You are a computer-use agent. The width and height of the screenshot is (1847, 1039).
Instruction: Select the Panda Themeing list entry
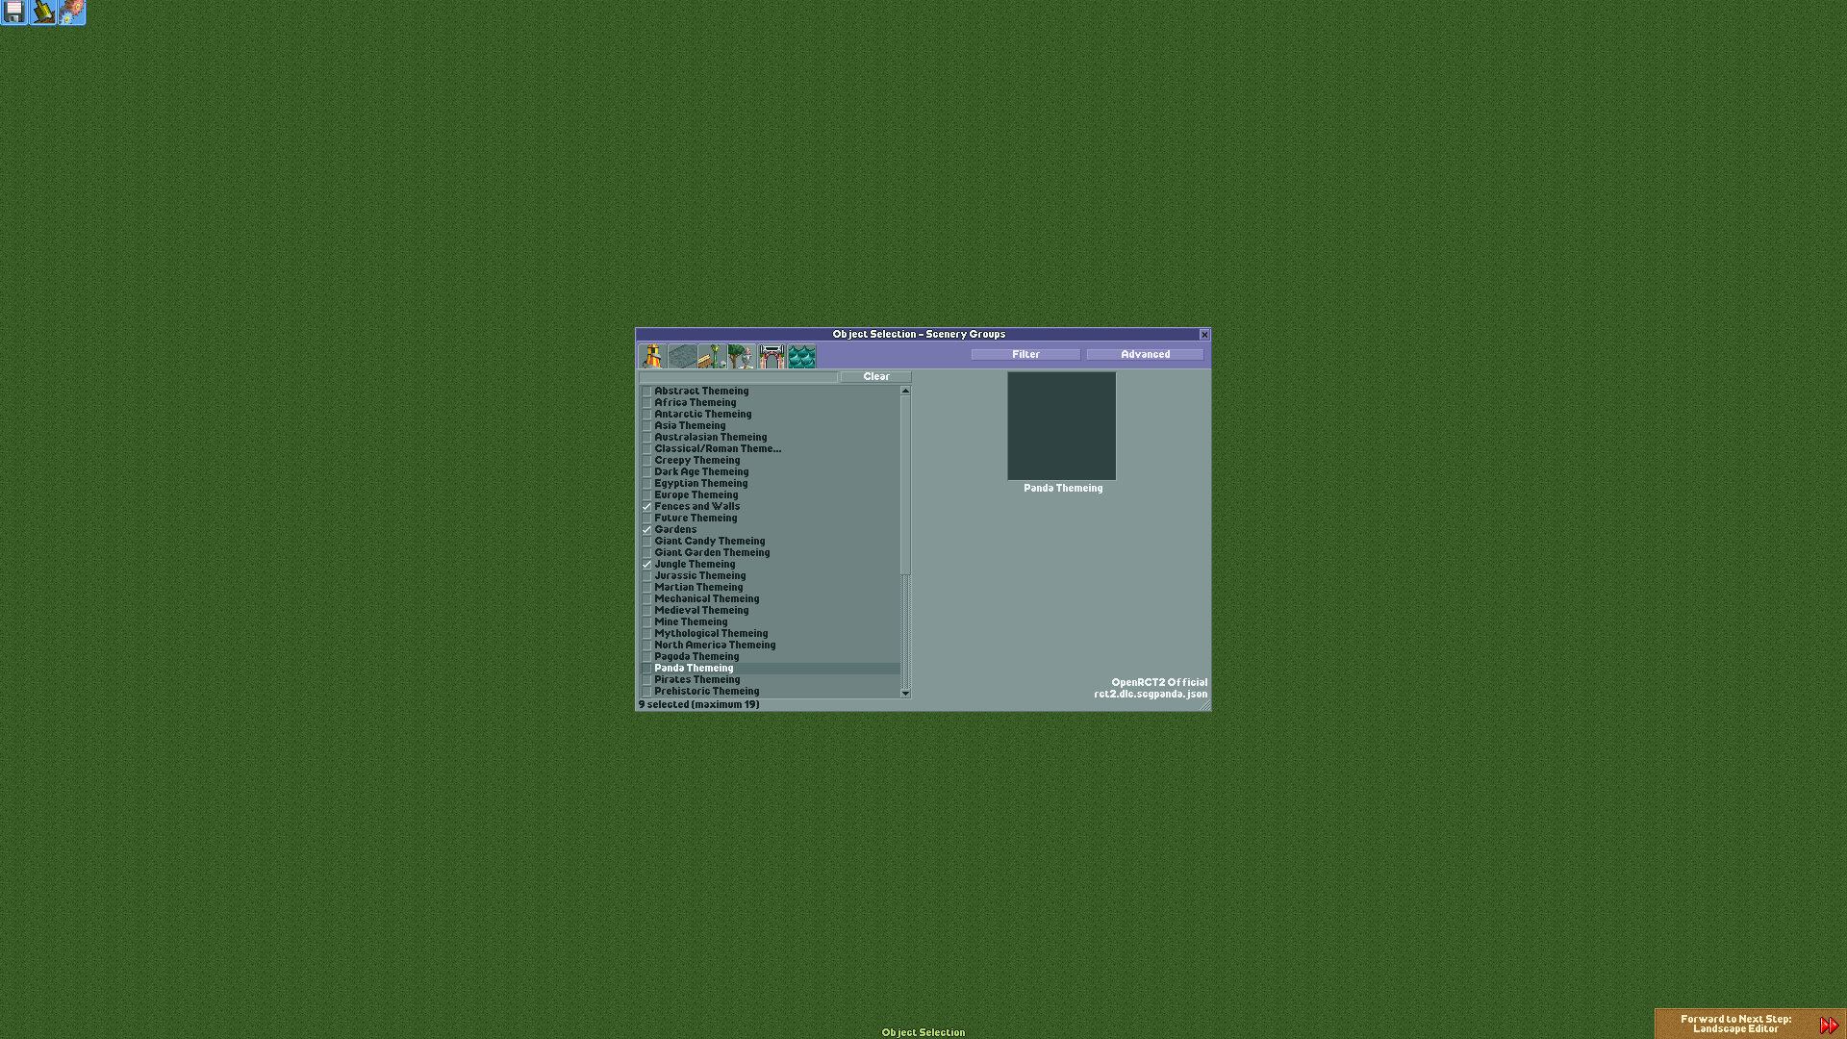coord(693,668)
